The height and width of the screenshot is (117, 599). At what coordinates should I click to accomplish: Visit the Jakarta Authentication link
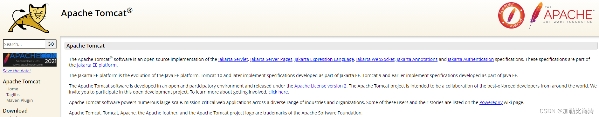[x=471, y=59]
